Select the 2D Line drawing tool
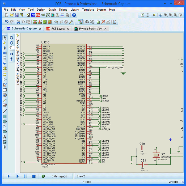The height and width of the screenshot is (186, 186). tap(5, 111)
